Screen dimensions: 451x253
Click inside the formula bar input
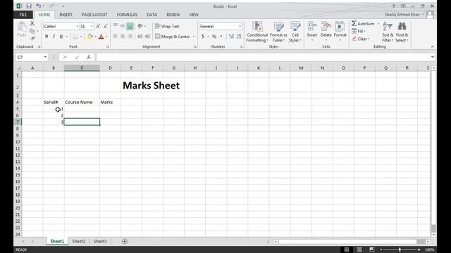263,58
